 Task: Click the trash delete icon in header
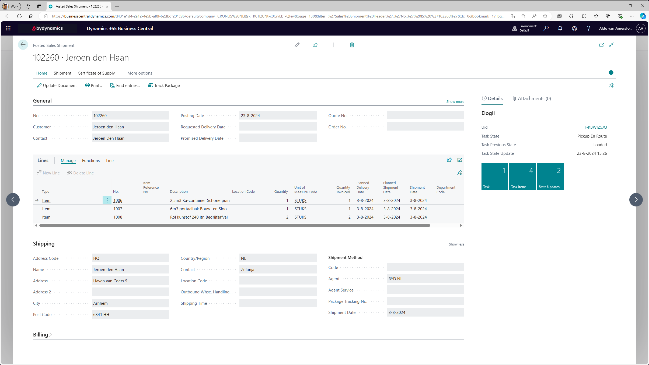pos(352,45)
